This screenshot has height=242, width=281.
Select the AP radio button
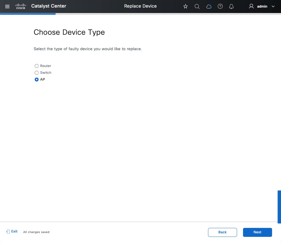click(37, 79)
